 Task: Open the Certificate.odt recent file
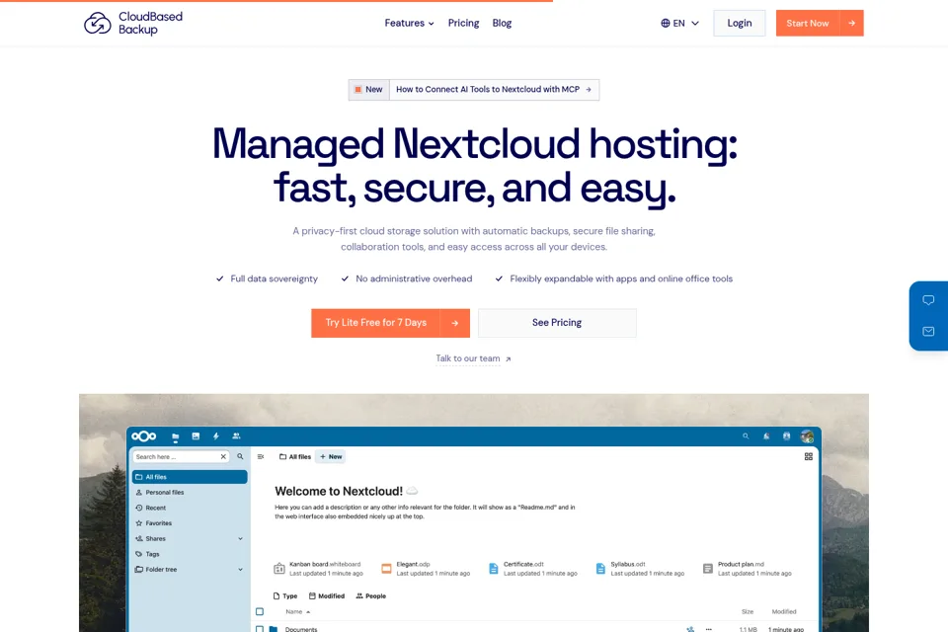[532, 569]
